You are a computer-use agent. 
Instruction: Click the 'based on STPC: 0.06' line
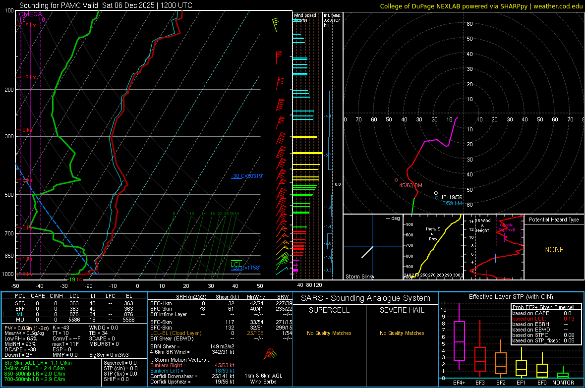click(x=543, y=335)
